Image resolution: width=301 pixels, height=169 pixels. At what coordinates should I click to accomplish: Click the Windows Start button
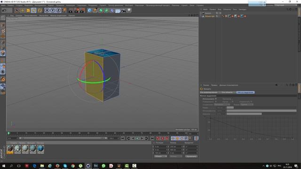click(x=3, y=166)
